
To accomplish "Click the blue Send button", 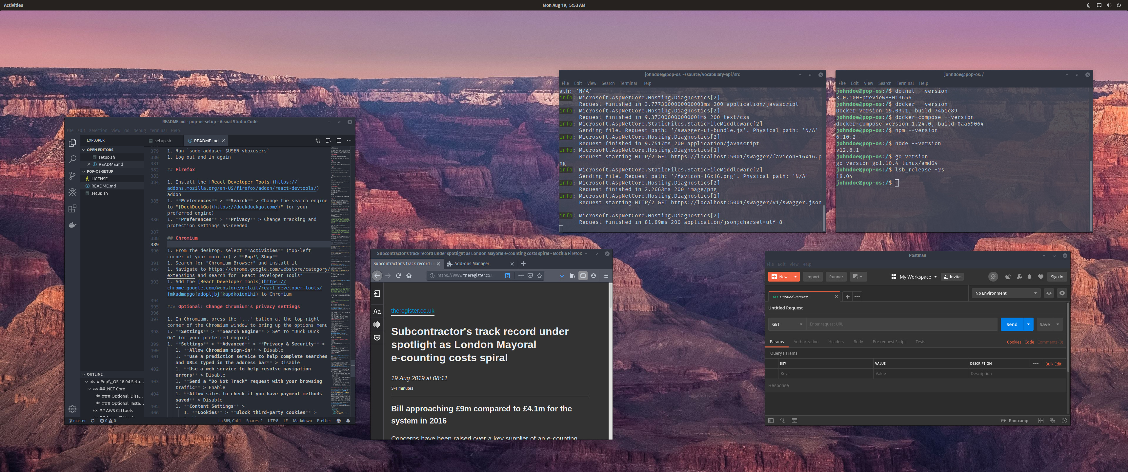I will 1012,324.
